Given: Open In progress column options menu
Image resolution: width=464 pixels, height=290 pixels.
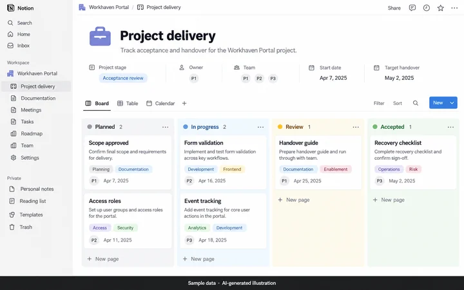Looking at the screenshot, I should pos(261,127).
